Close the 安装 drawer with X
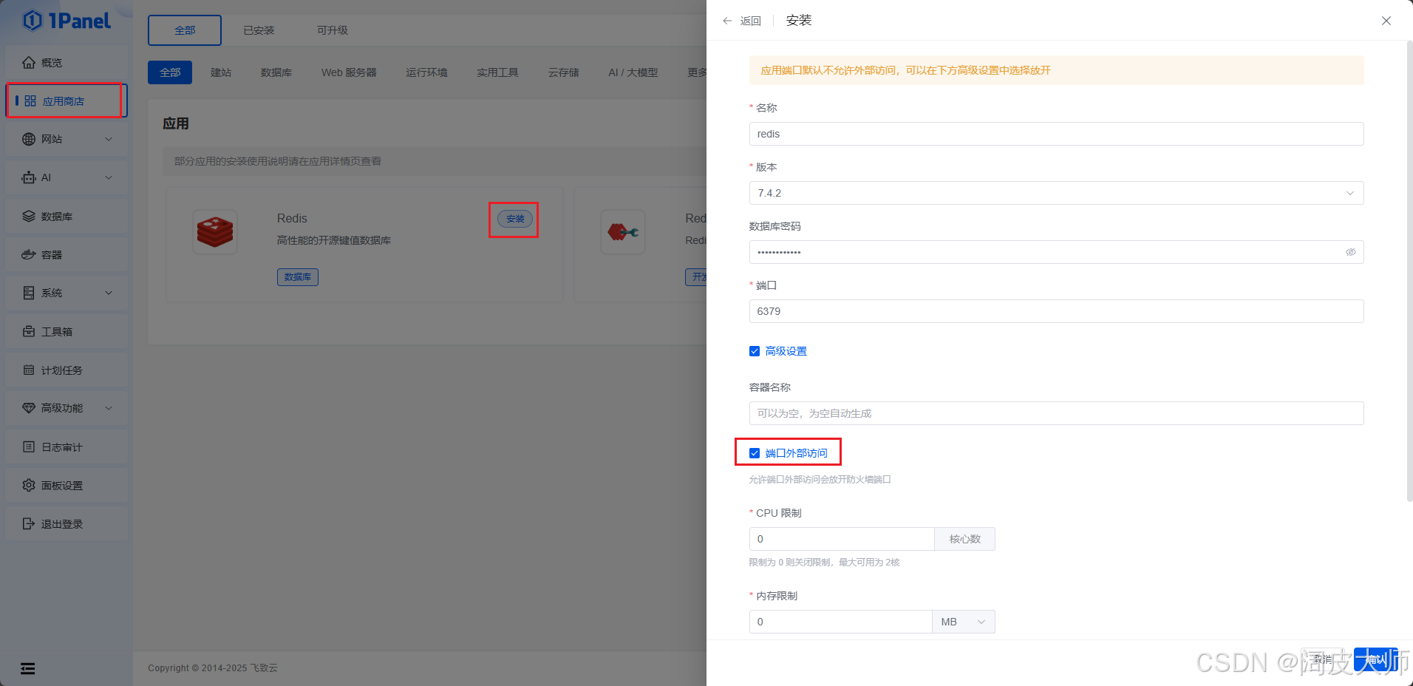Viewport: 1413px width, 686px height. (x=1386, y=21)
